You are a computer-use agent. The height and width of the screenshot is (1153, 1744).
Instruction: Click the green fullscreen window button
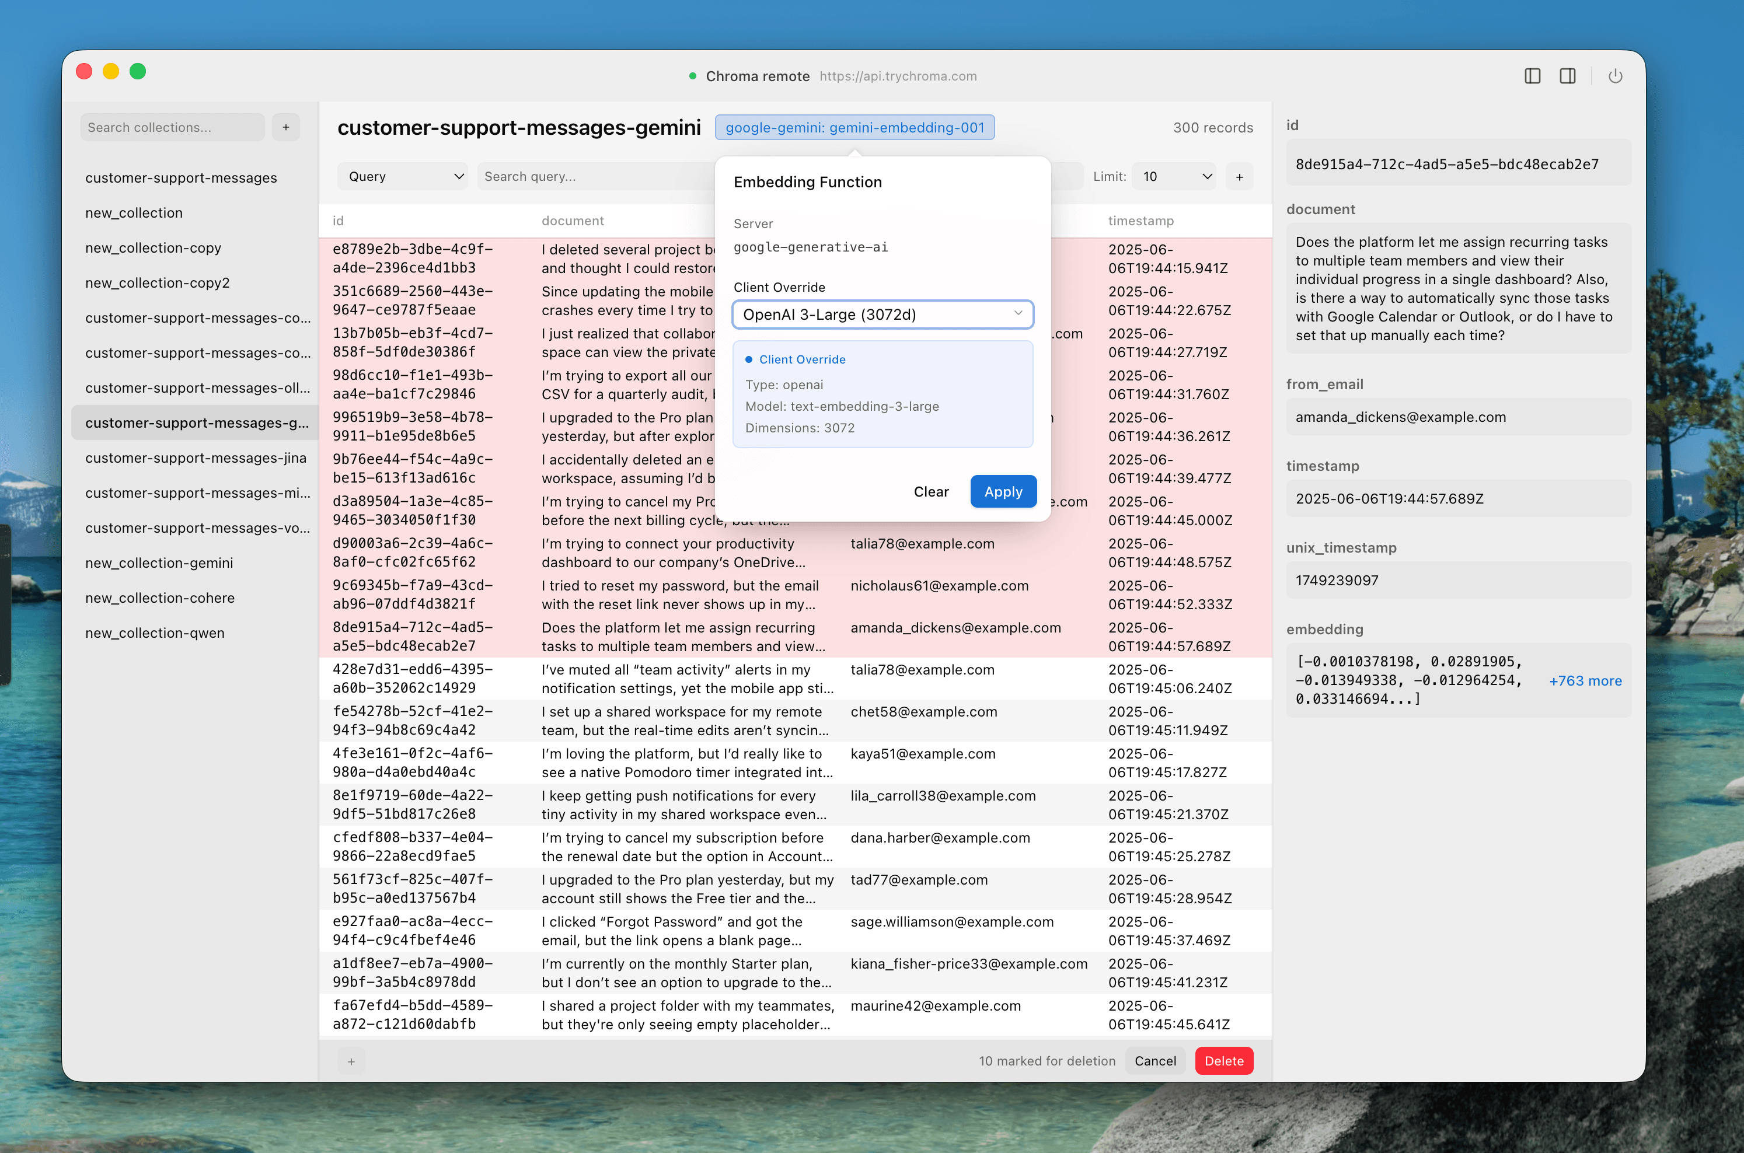click(138, 71)
